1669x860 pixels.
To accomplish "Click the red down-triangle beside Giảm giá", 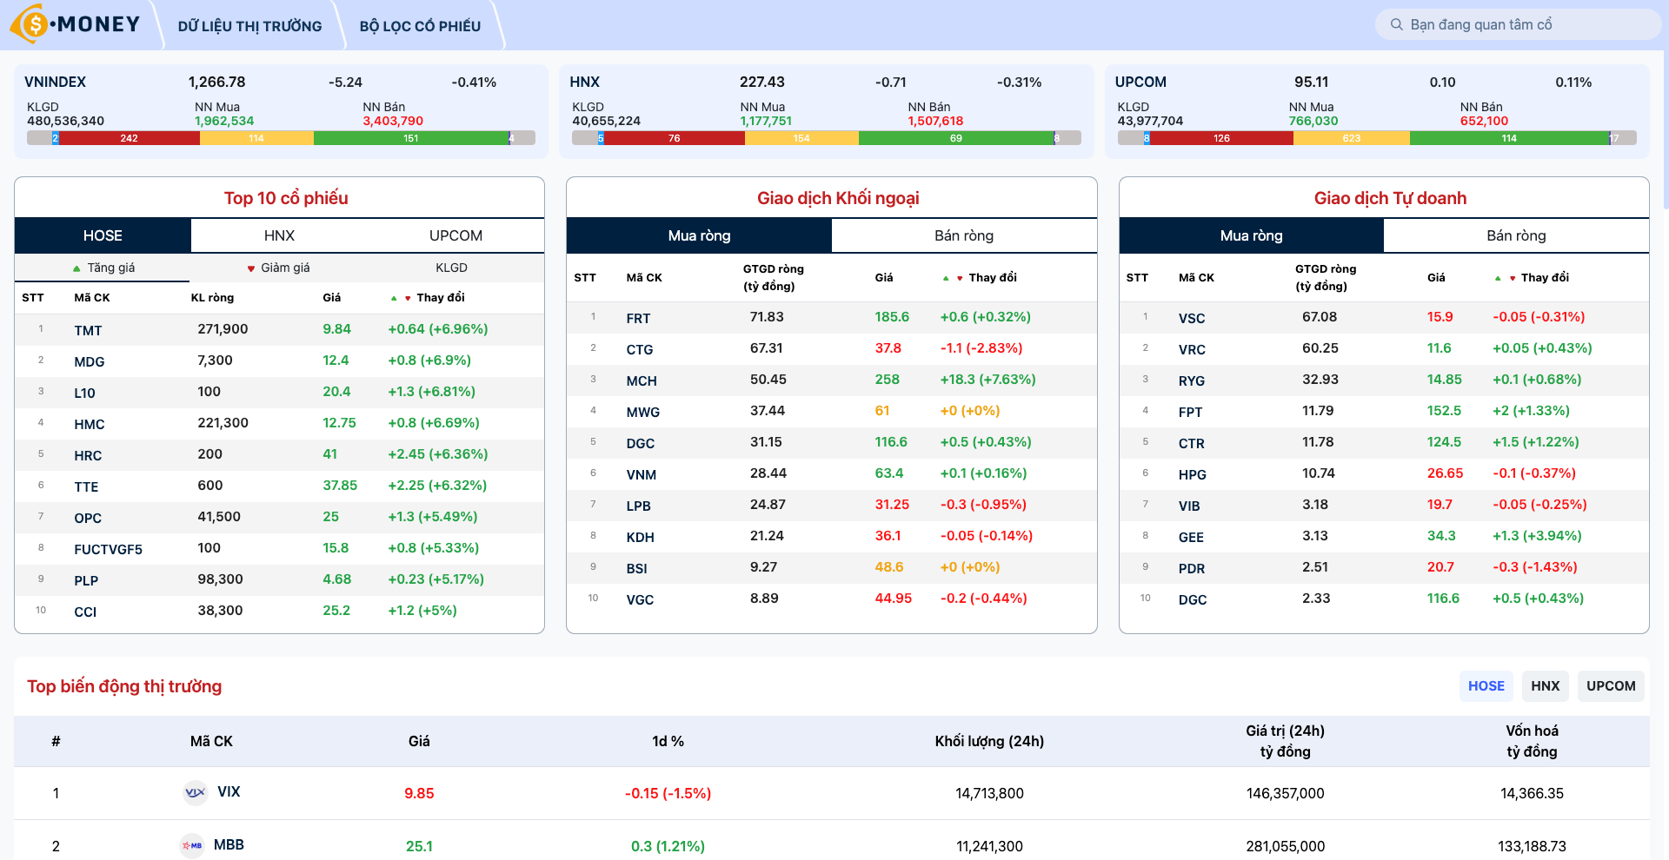I will point(251,268).
